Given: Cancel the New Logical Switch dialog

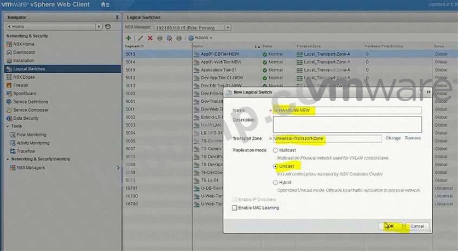Looking at the screenshot, I should point(417,226).
